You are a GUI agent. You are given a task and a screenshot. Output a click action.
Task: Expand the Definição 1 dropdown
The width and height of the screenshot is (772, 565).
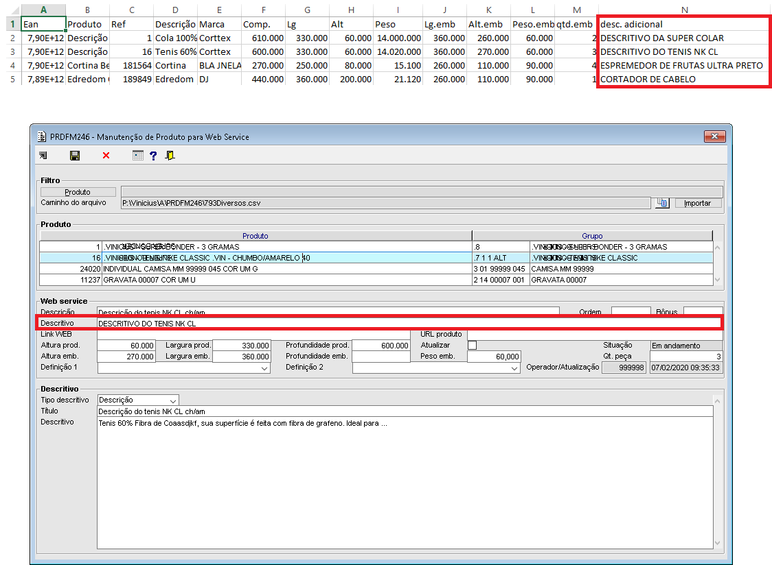[265, 368]
